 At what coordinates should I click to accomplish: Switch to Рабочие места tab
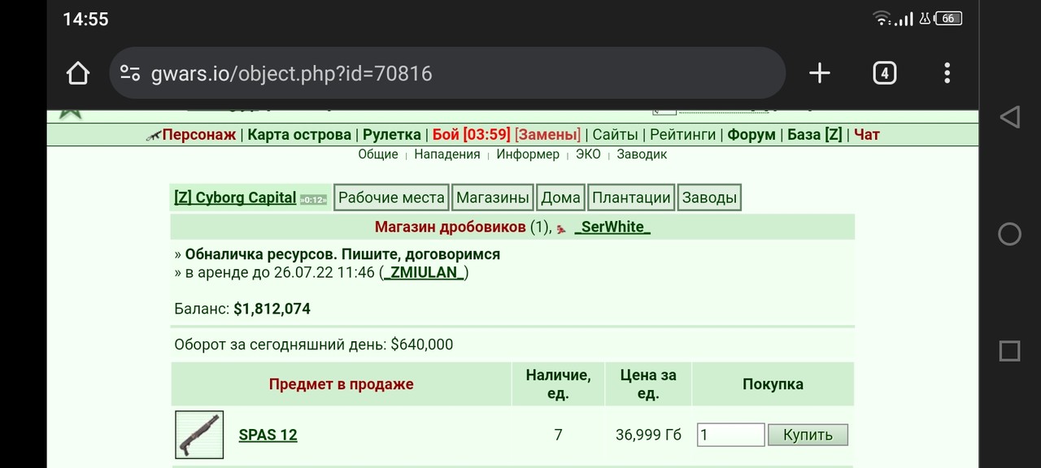coord(391,197)
